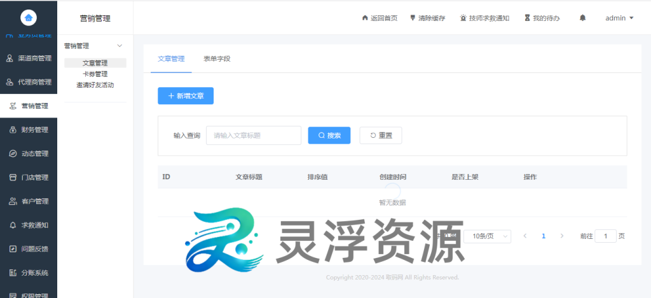This screenshot has width=651, height=298.
Task: Switch to the 表单字段 tab
Action: coord(217,58)
